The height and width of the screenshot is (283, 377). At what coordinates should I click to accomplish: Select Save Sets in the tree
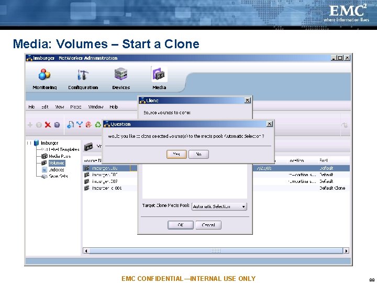58,177
